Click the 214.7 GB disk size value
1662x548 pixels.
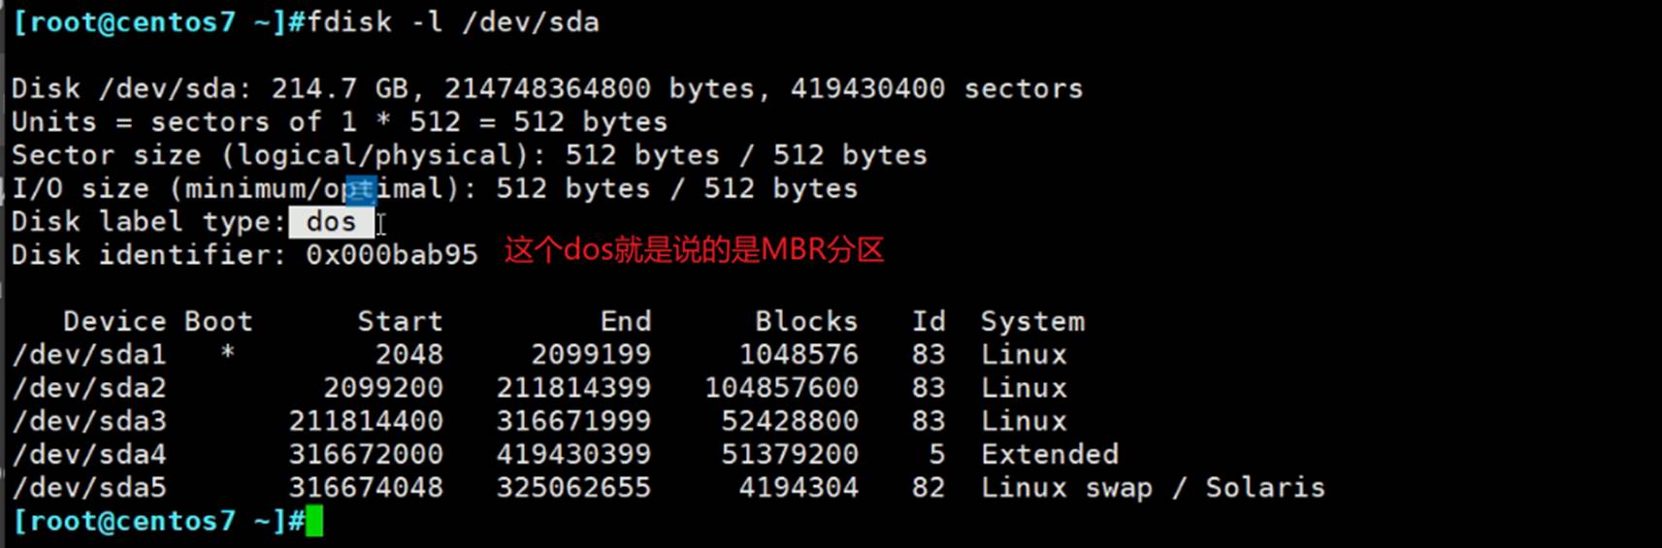340,89
